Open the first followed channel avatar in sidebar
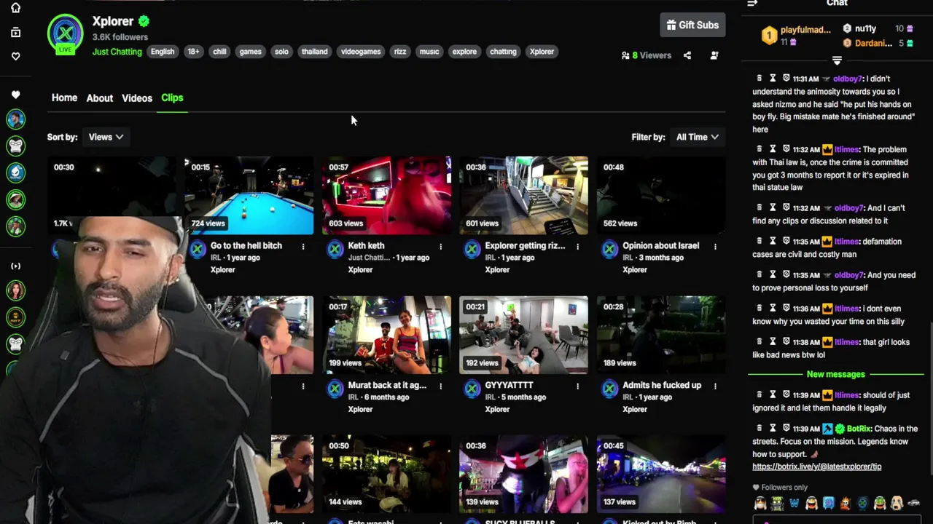 [x=15, y=119]
